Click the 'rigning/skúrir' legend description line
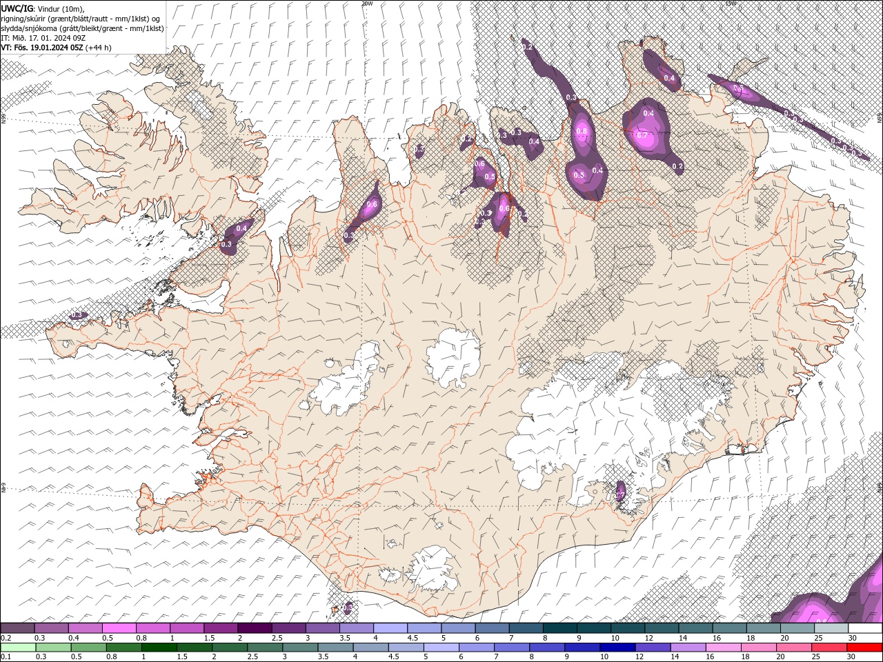Viewport: 883px width, 662px height. point(81,18)
